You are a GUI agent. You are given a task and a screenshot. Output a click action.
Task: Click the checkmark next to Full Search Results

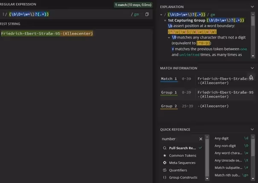(200, 148)
